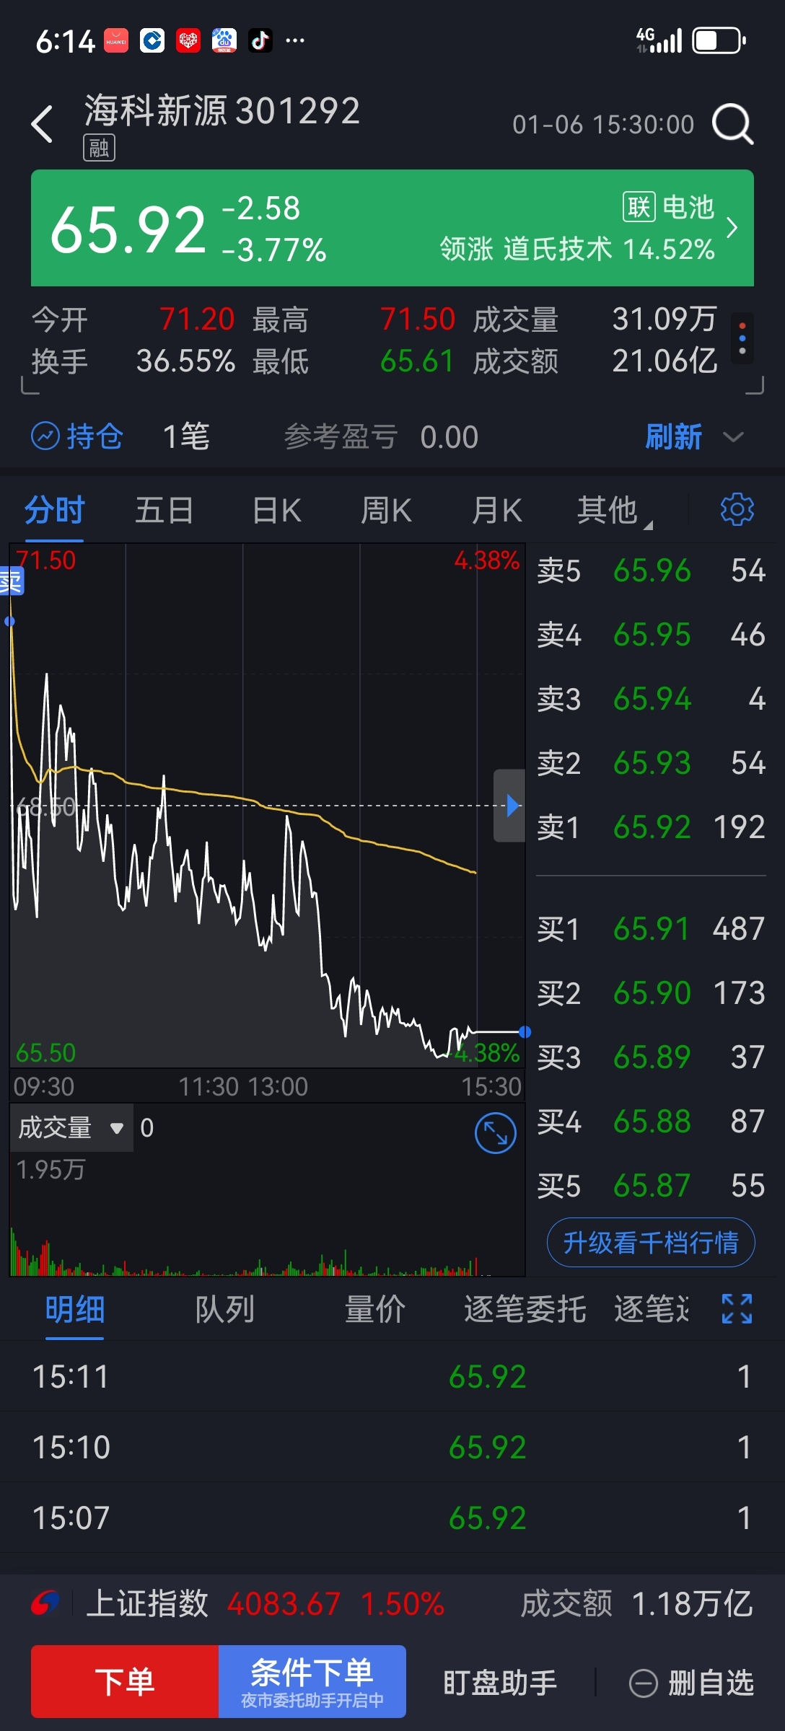Tap the 15:10 trade detail row
This screenshot has height=1731, width=785.
pyautogui.click(x=392, y=1447)
